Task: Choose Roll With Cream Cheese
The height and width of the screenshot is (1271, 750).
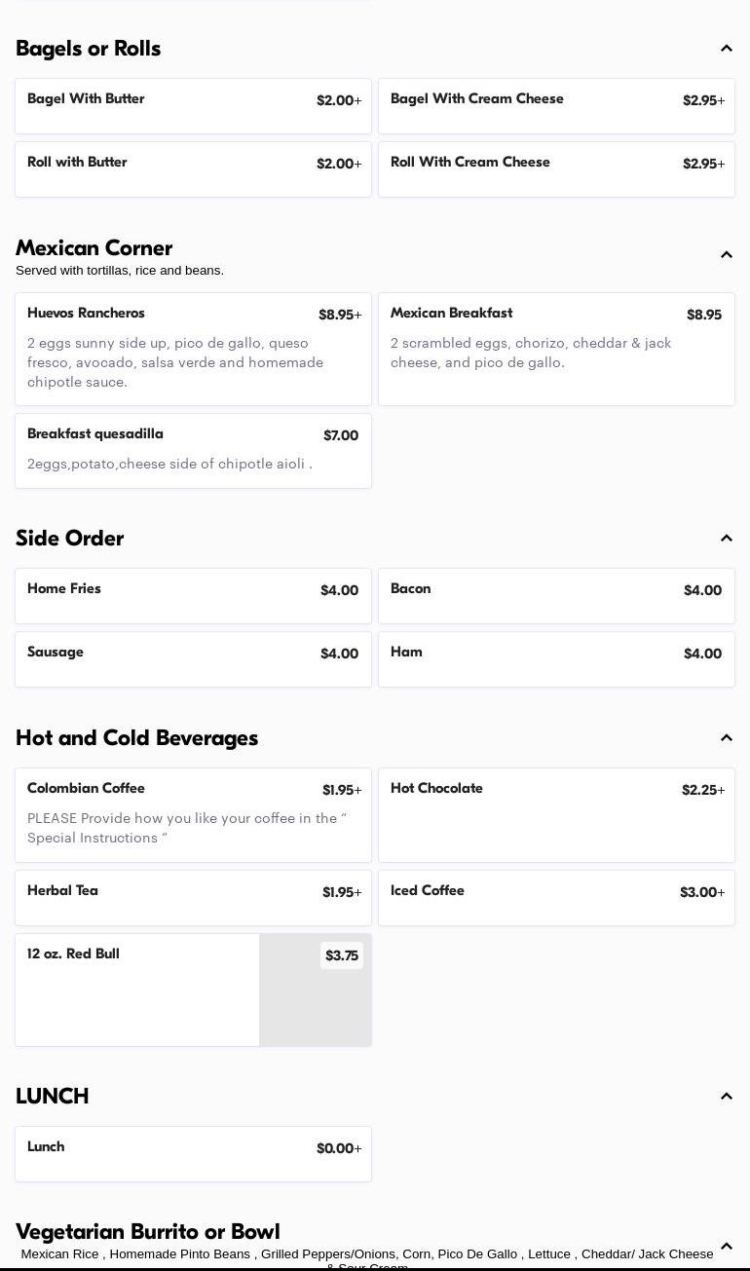Action: click(x=556, y=169)
